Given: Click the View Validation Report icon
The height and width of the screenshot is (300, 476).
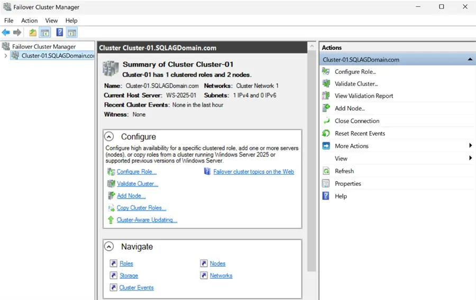Looking at the screenshot, I should [326, 96].
